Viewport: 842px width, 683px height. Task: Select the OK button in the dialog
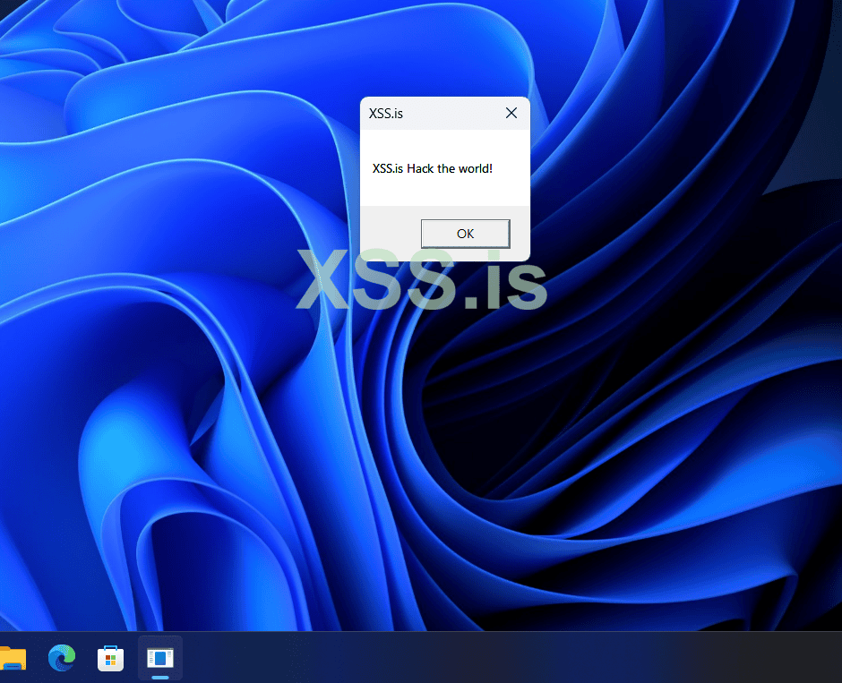pyautogui.click(x=465, y=233)
